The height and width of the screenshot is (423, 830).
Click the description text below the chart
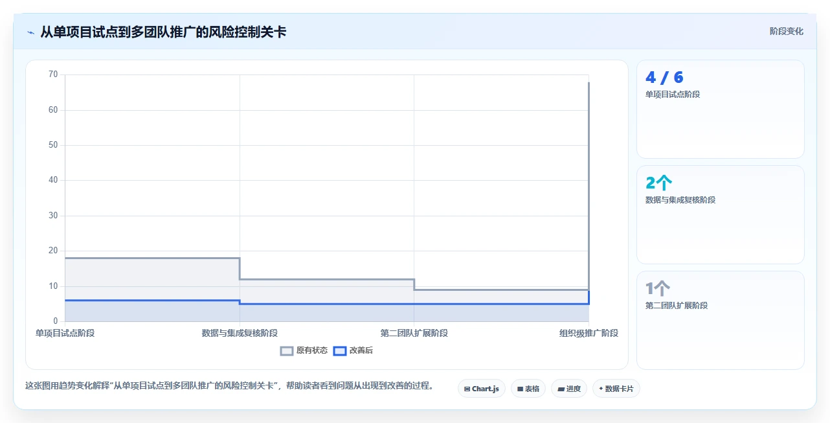[229, 385]
